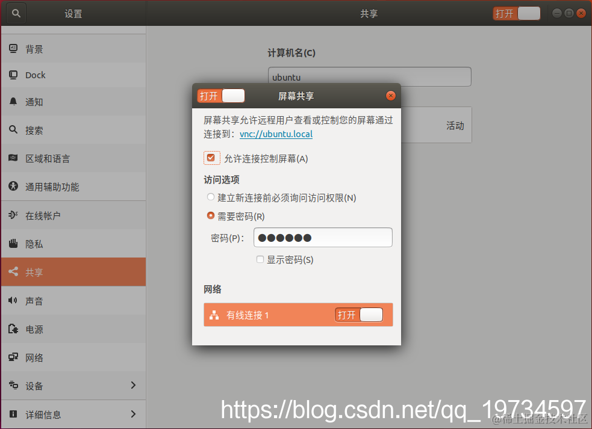Click the Online Accounts (在线帐户) icon
Screen dimensions: 592x429
pyautogui.click(x=13, y=215)
